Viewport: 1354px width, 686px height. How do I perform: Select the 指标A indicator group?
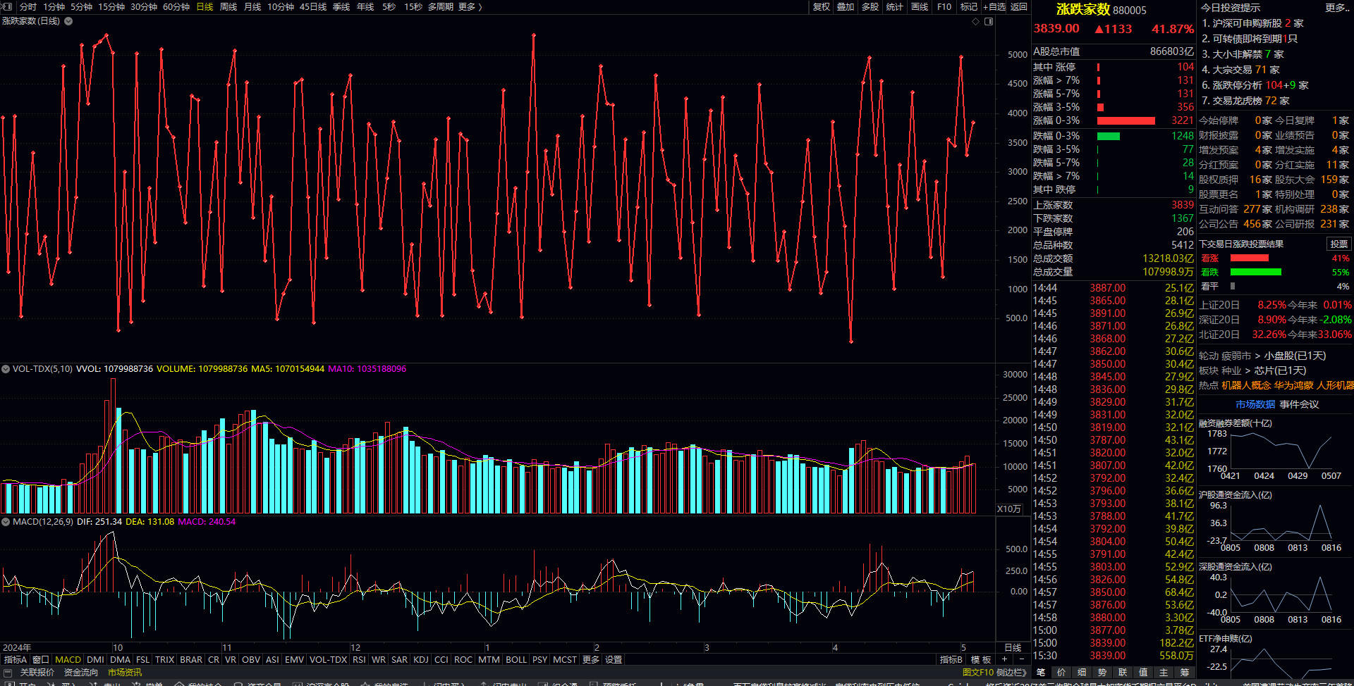[x=16, y=660]
